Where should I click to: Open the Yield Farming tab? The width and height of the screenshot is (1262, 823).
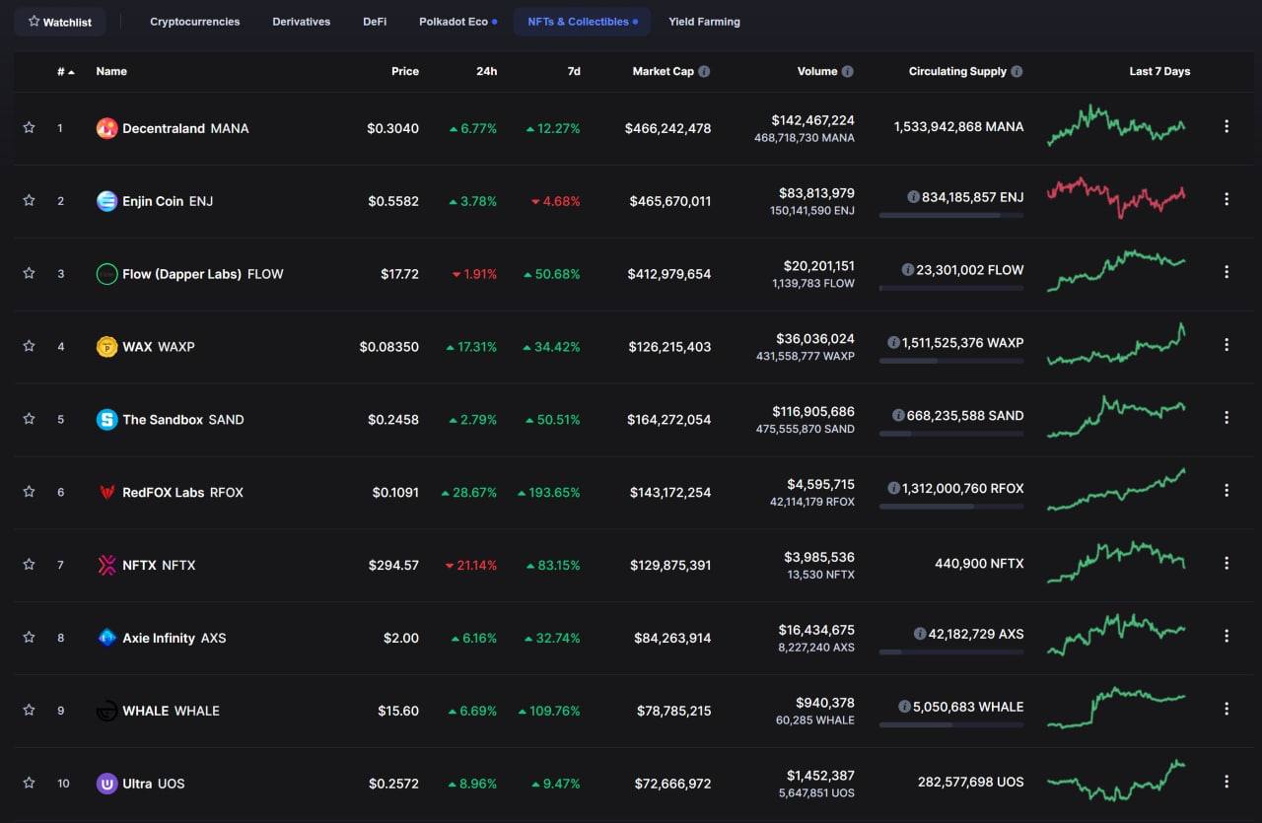pyautogui.click(x=704, y=22)
